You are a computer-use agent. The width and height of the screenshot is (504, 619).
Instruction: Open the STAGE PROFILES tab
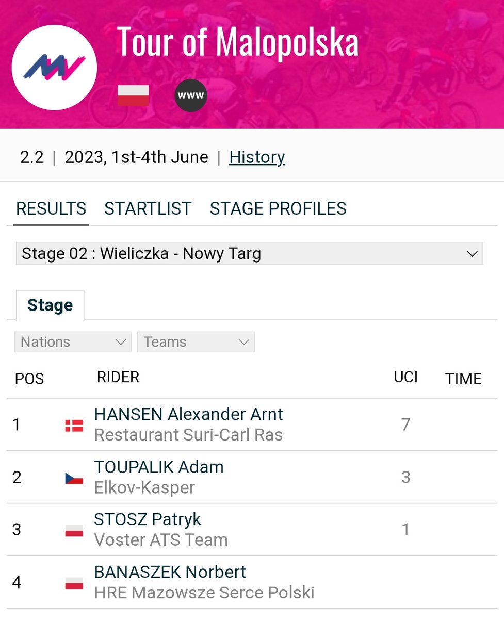coord(278,208)
